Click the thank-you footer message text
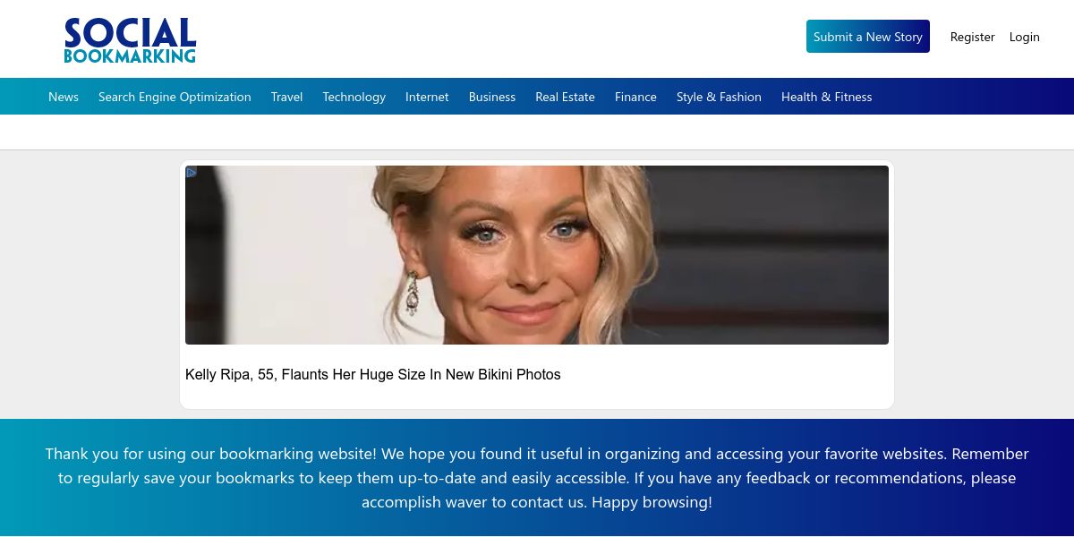Image resolution: width=1074 pixels, height=537 pixels. [x=537, y=478]
